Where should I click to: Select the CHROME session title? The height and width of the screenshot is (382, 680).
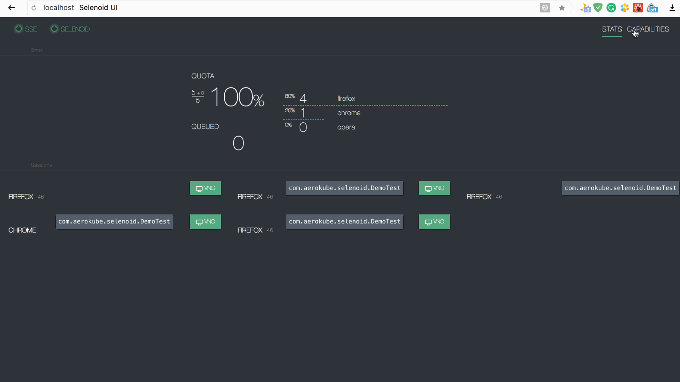click(22, 230)
